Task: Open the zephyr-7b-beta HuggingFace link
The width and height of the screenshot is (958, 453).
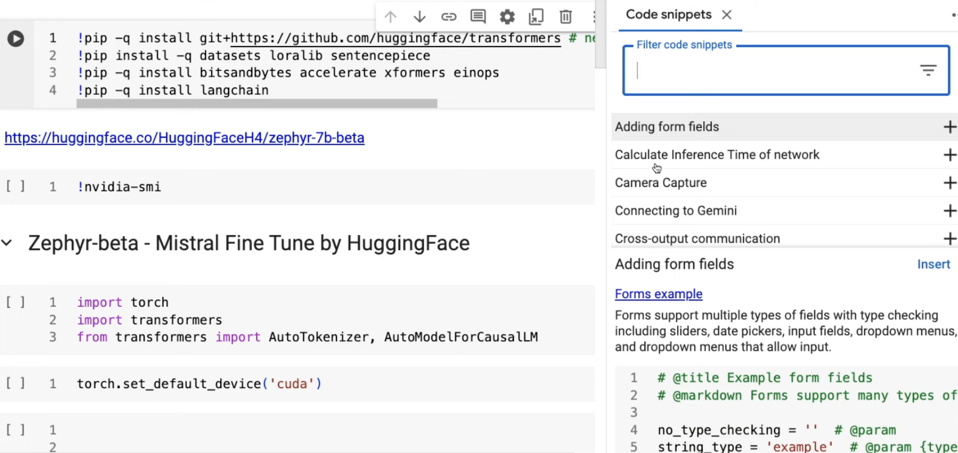Action: point(184,138)
